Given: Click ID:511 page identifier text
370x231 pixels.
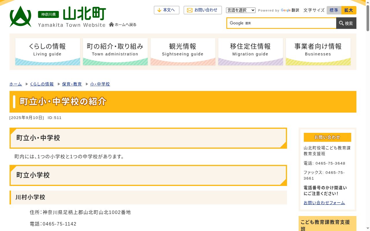Looking at the screenshot, I should coord(55,118).
